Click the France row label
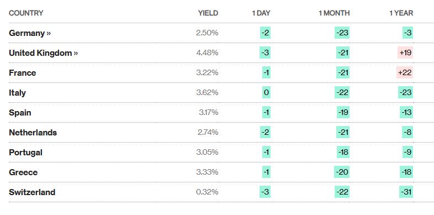The image size is (434, 215). click(23, 73)
